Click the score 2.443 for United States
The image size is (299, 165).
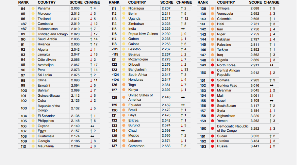[x=166, y=97]
